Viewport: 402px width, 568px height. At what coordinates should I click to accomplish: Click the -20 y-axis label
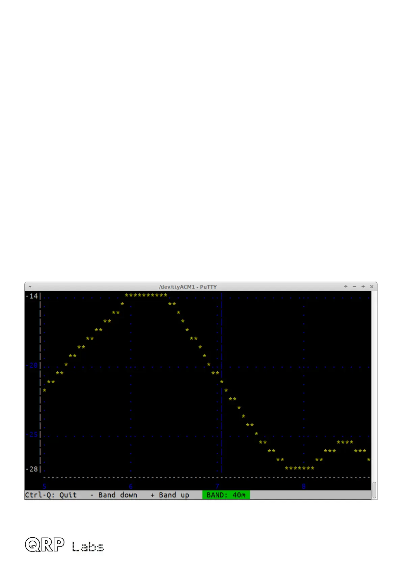[32, 365]
